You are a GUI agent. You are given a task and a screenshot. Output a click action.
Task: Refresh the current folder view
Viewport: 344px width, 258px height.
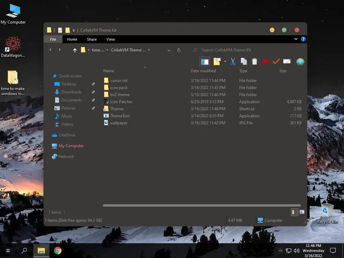[179, 50]
